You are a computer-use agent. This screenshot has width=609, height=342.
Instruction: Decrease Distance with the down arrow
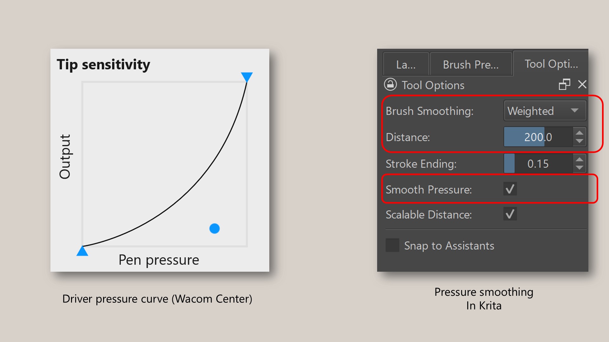(580, 141)
